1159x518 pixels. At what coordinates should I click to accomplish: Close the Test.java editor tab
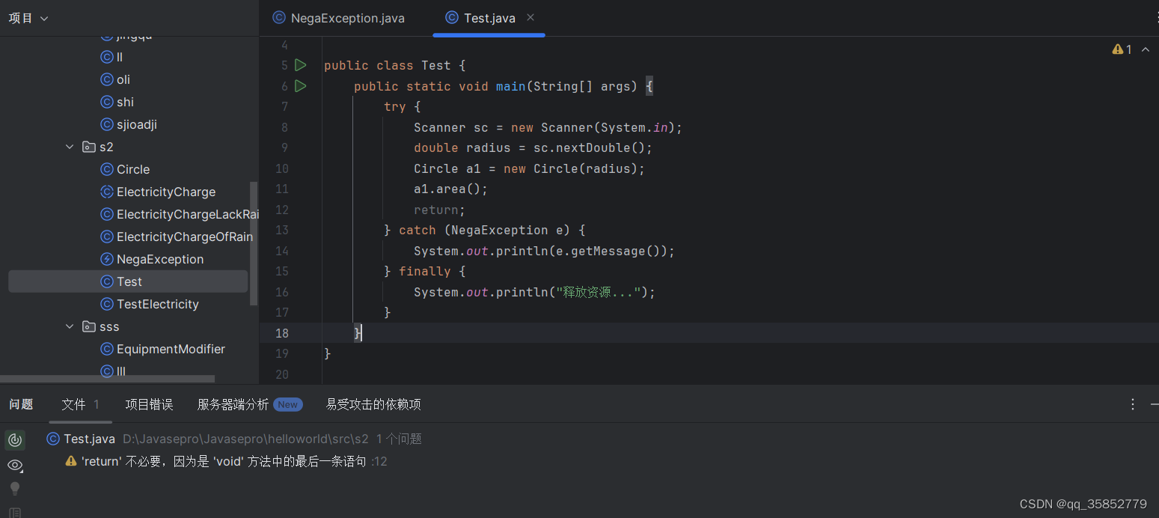click(530, 17)
